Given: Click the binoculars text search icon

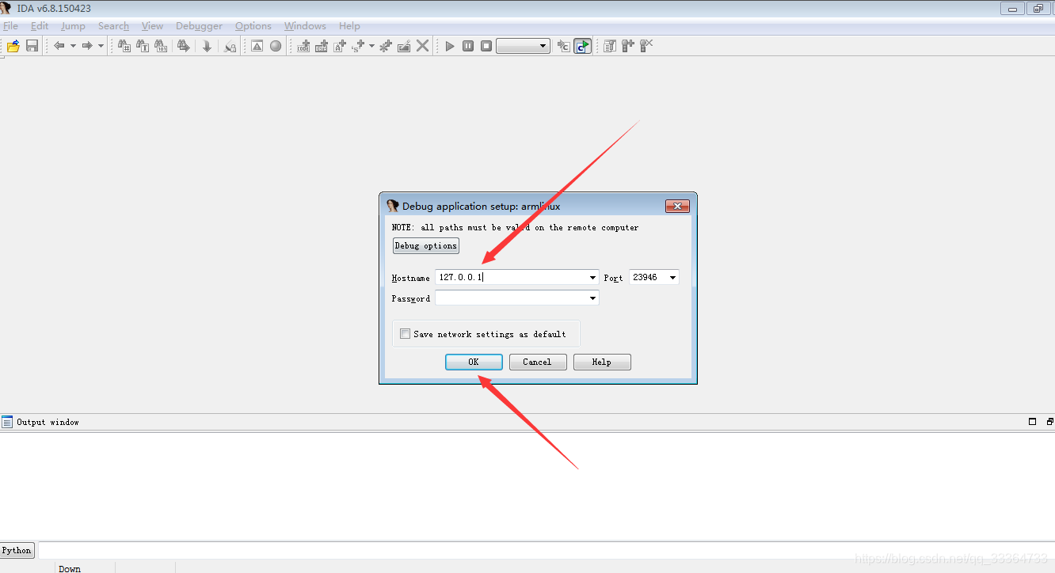Looking at the screenshot, I should tap(143, 46).
